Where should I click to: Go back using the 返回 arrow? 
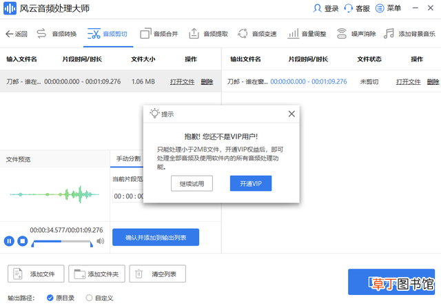[17, 34]
